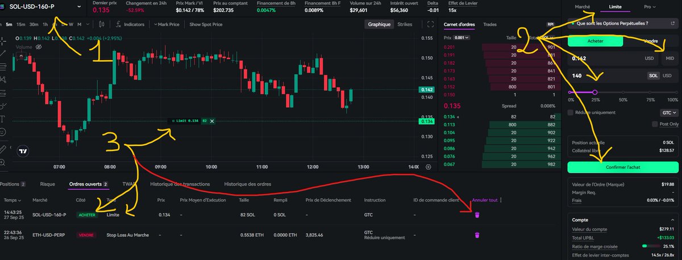Set chart timeframe to 30m

point(34,24)
